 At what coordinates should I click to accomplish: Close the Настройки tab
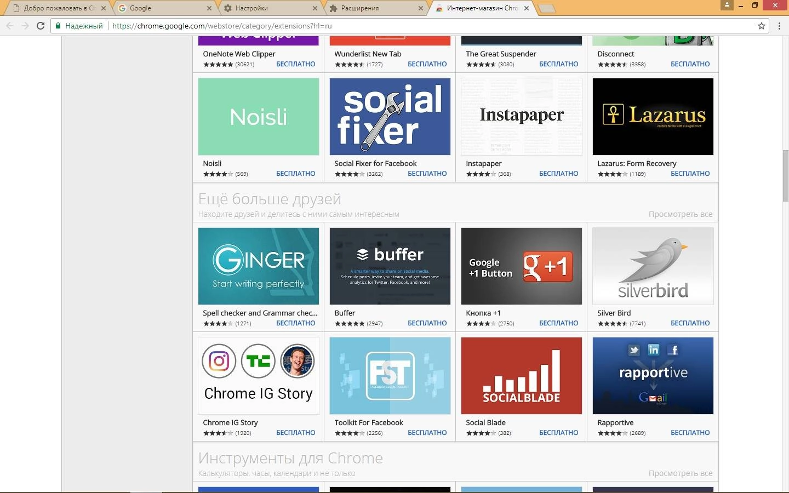coord(315,8)
